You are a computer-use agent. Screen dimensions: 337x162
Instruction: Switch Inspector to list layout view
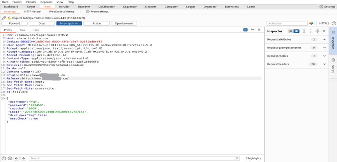click(x=291, y=31)
